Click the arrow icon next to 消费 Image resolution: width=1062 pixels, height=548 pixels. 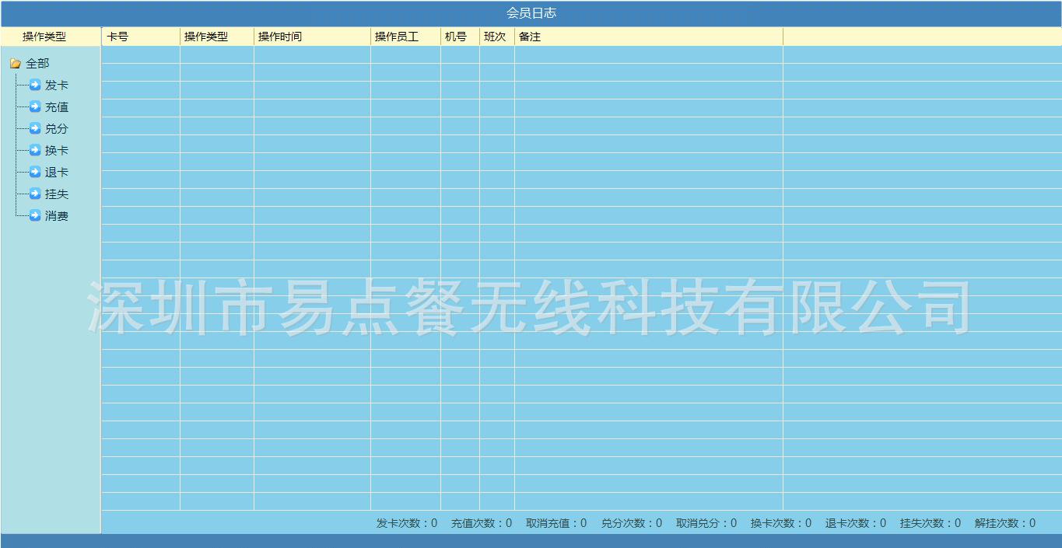coord(35,215)
